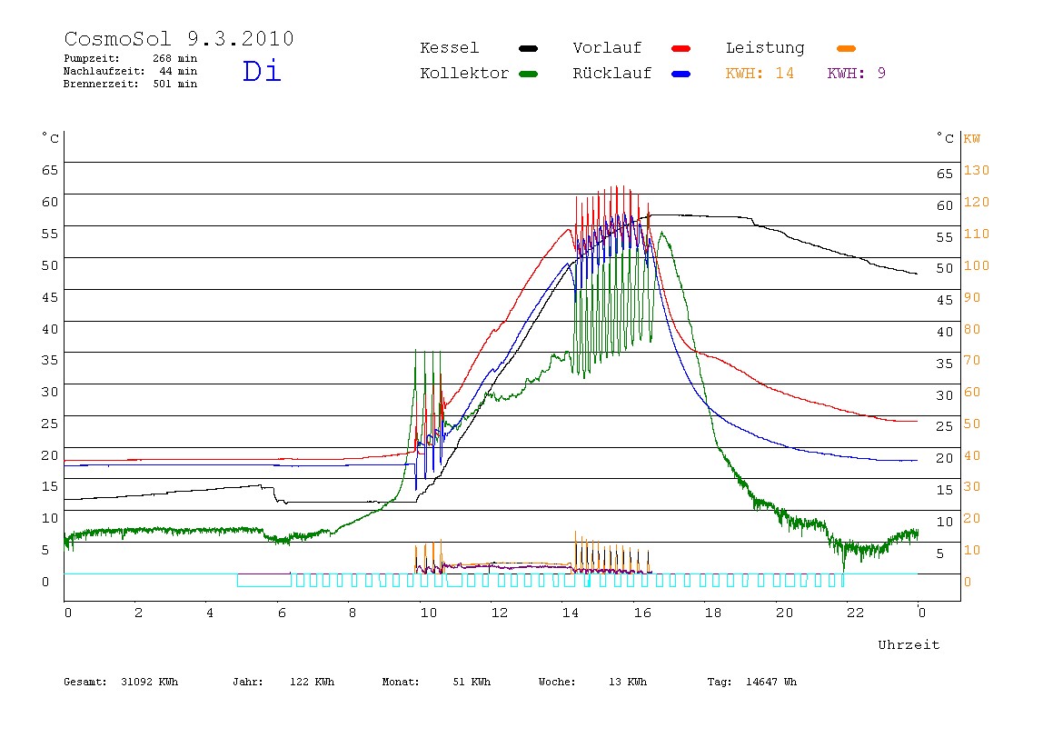Click the 'Tag: 14647 Wh' value
1043x738 pixels.
coord(751,682)
